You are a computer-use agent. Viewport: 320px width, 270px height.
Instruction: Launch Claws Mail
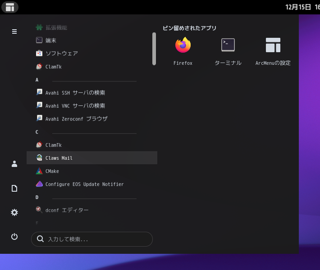click(x=92, y=157)
